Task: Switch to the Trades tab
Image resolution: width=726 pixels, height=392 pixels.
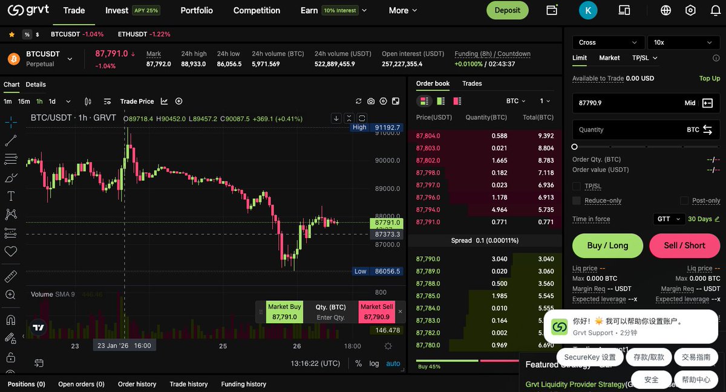Action: point(472,83)
